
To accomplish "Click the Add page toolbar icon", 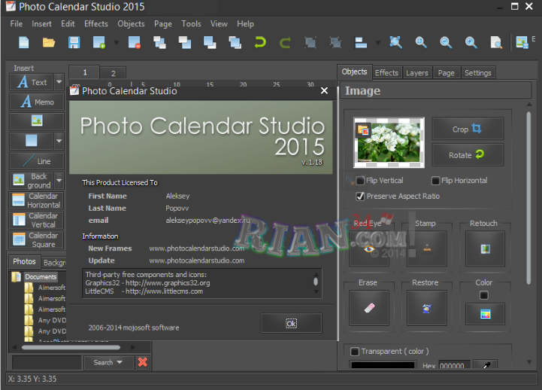I will (x=99, y=43).
